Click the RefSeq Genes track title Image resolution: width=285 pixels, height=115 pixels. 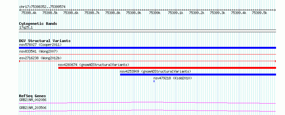32,96
